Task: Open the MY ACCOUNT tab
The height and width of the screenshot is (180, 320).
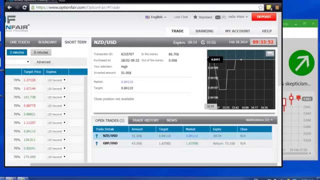Action: click(237, 31)
